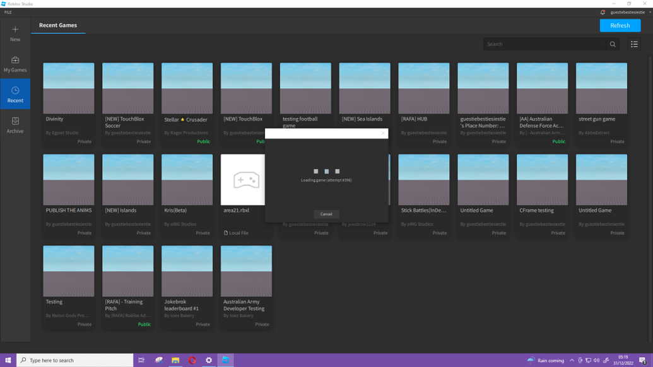Click the Roblox Studio taskbar icon
The image size is (653, 367).
pos(225,360)
